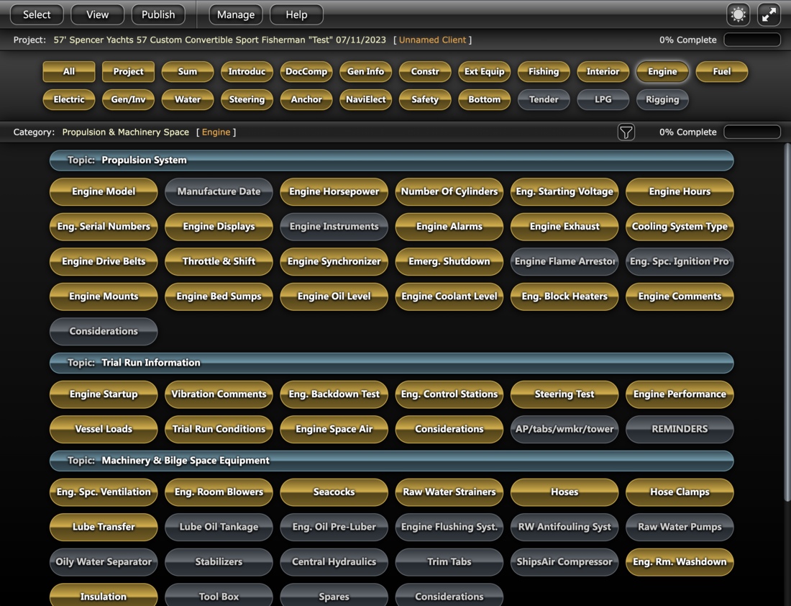Image resolution: width=791 pixels, height=606 pixels.
Task: Switch to the All category tab
Action: point(68,72)
